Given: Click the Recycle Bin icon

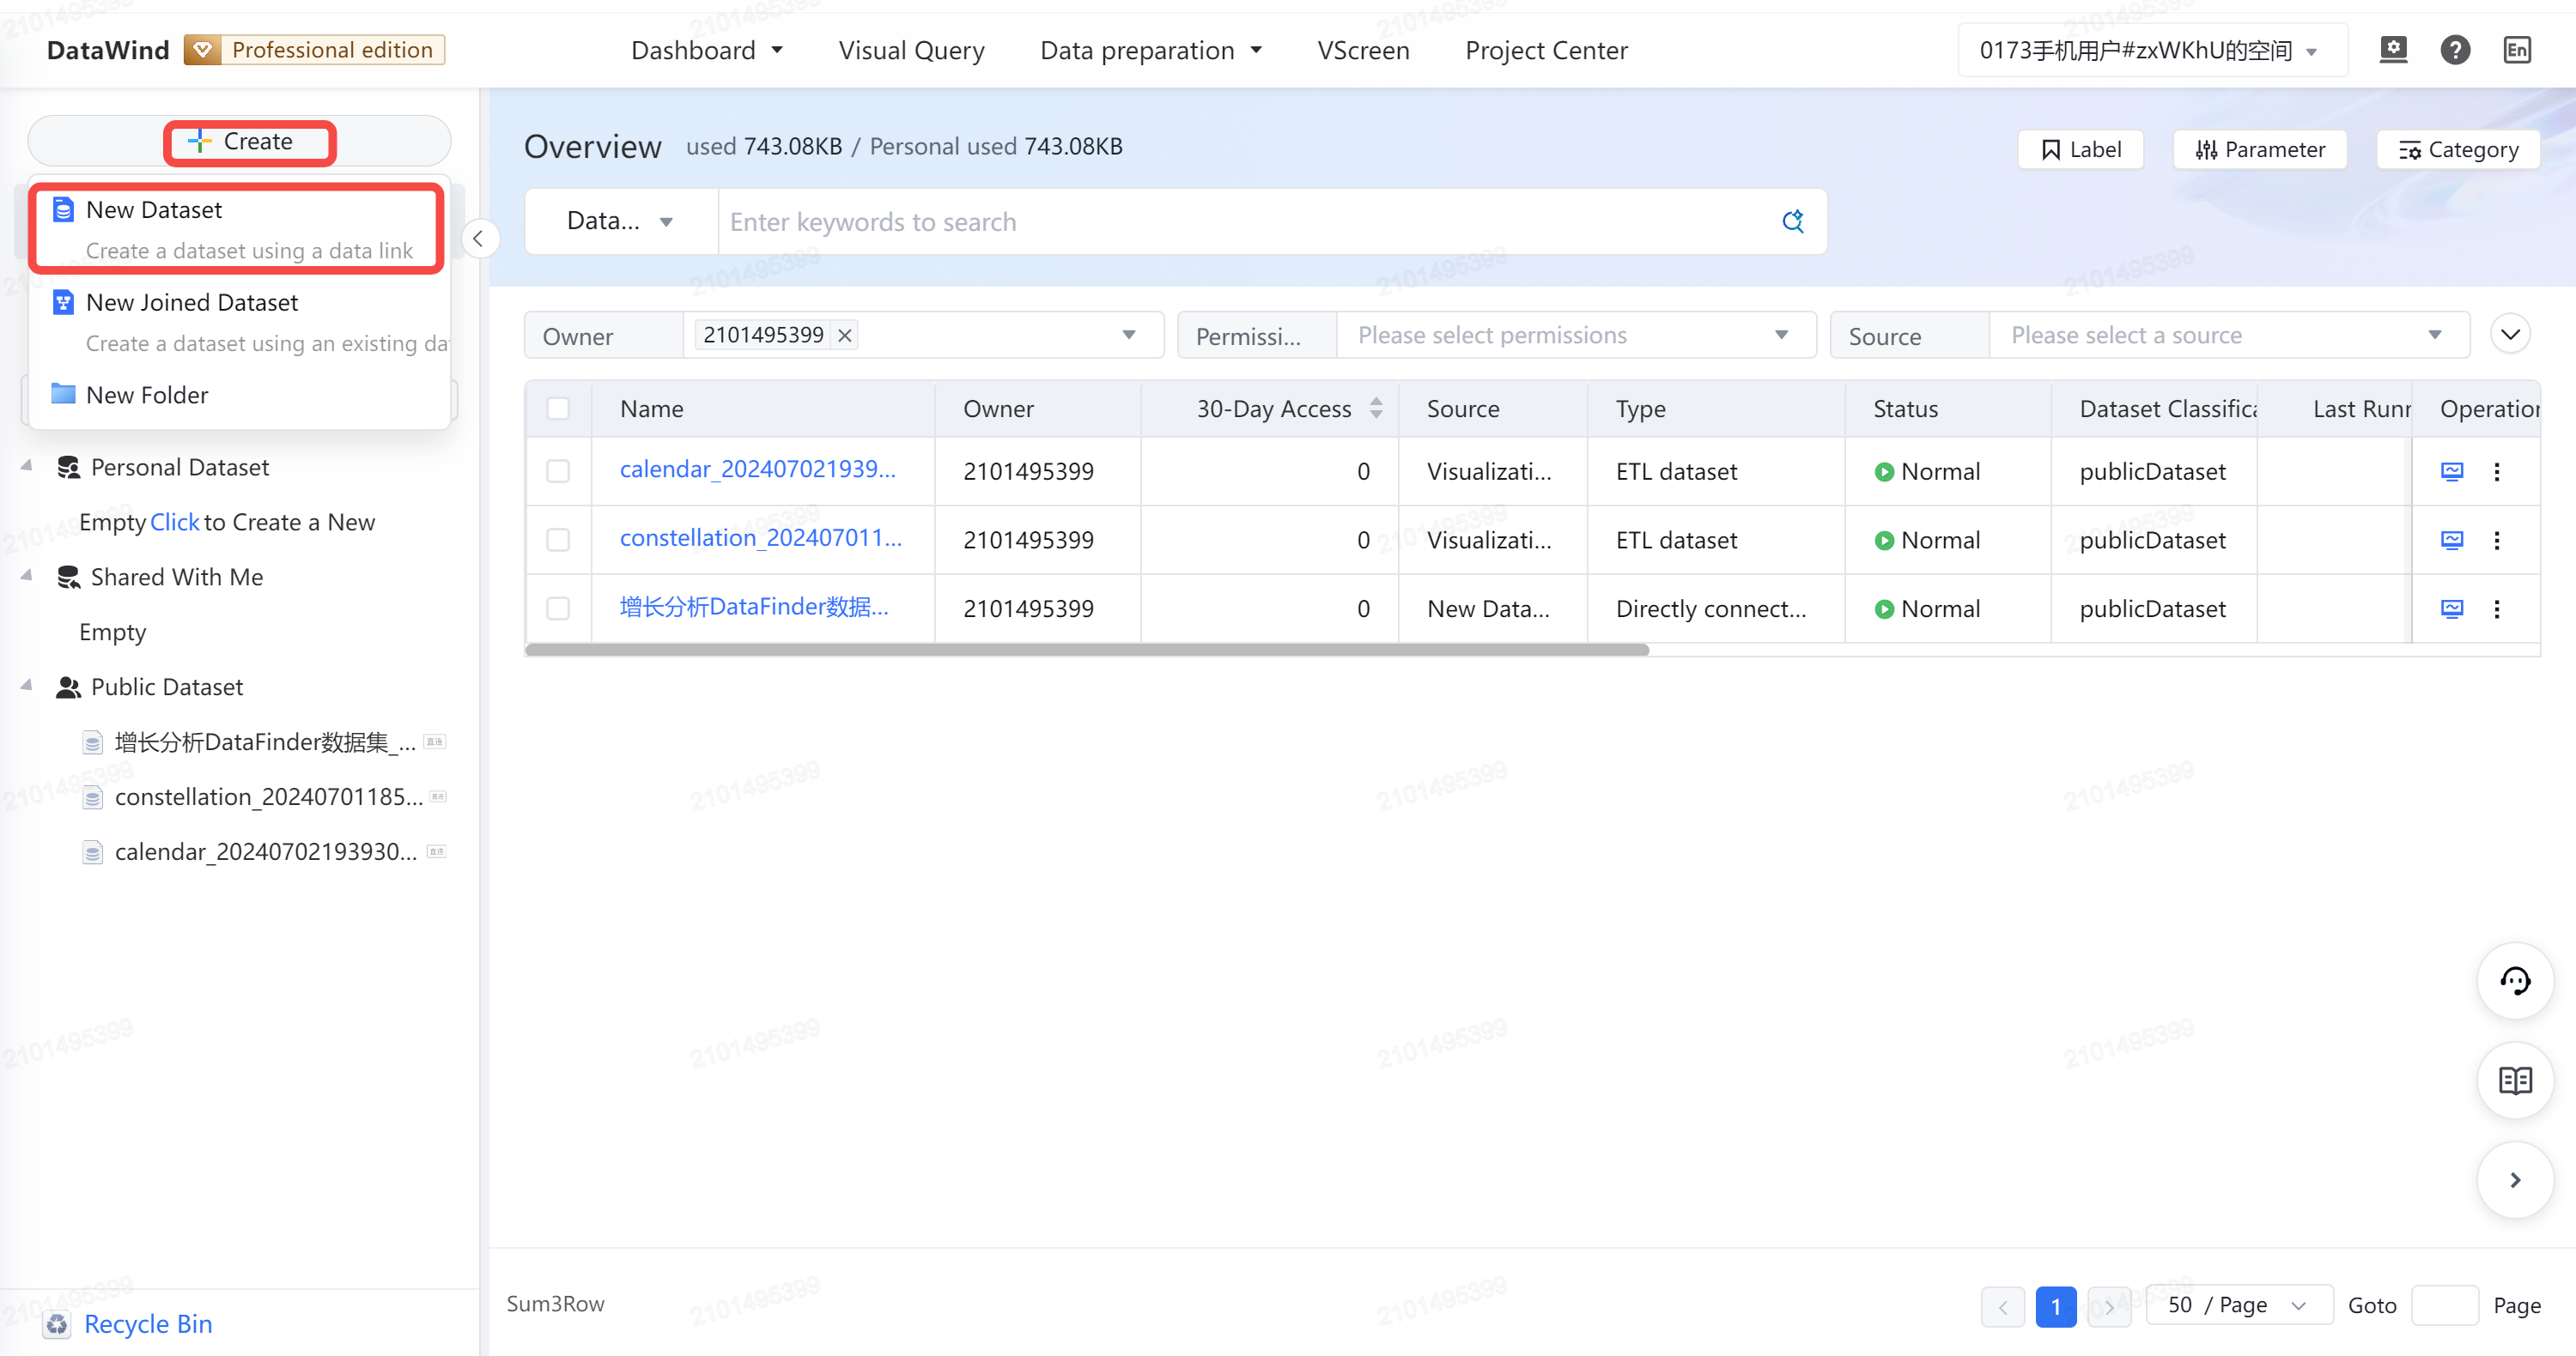Looking at the screenshot, I should pos(57,1324).
